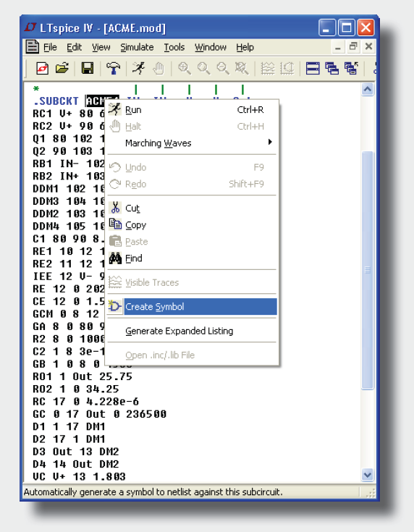Start simulation with running man toolbar icon

coord(138,69)
